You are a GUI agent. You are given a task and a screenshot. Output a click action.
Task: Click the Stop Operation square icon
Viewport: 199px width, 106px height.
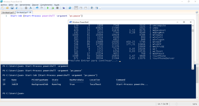click(x=57, y=8)
